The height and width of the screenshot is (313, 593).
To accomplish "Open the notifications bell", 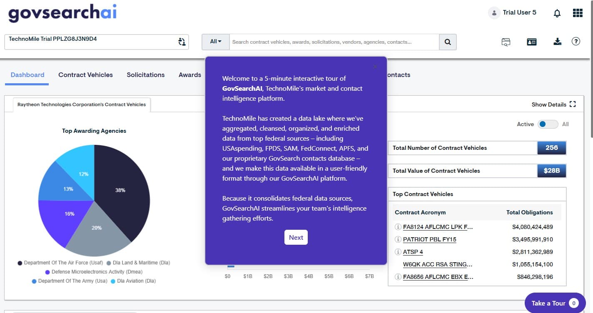I will click(x=557, y=13).
